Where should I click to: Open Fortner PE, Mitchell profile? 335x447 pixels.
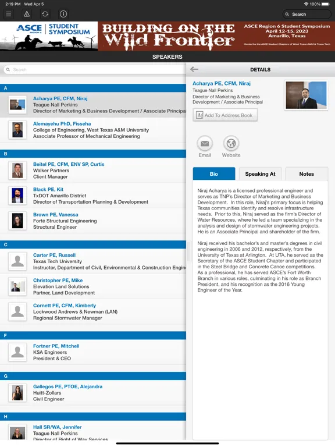[x=93, y=352]
